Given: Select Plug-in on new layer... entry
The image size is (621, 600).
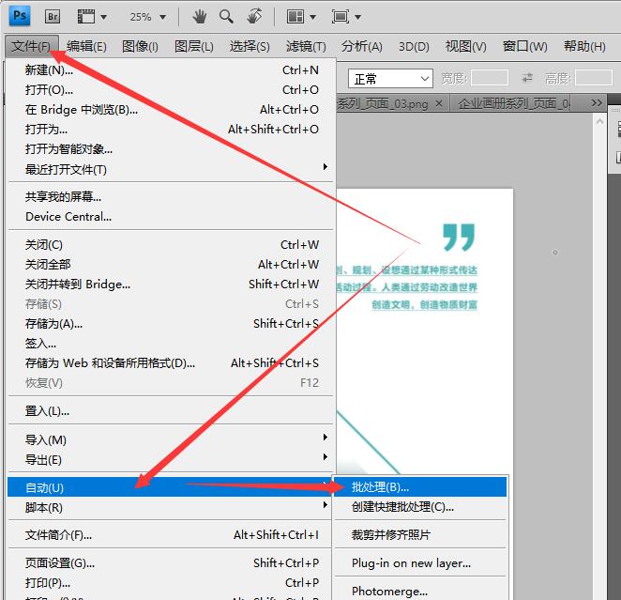Looking at the screenshot, I should (421, 562).
